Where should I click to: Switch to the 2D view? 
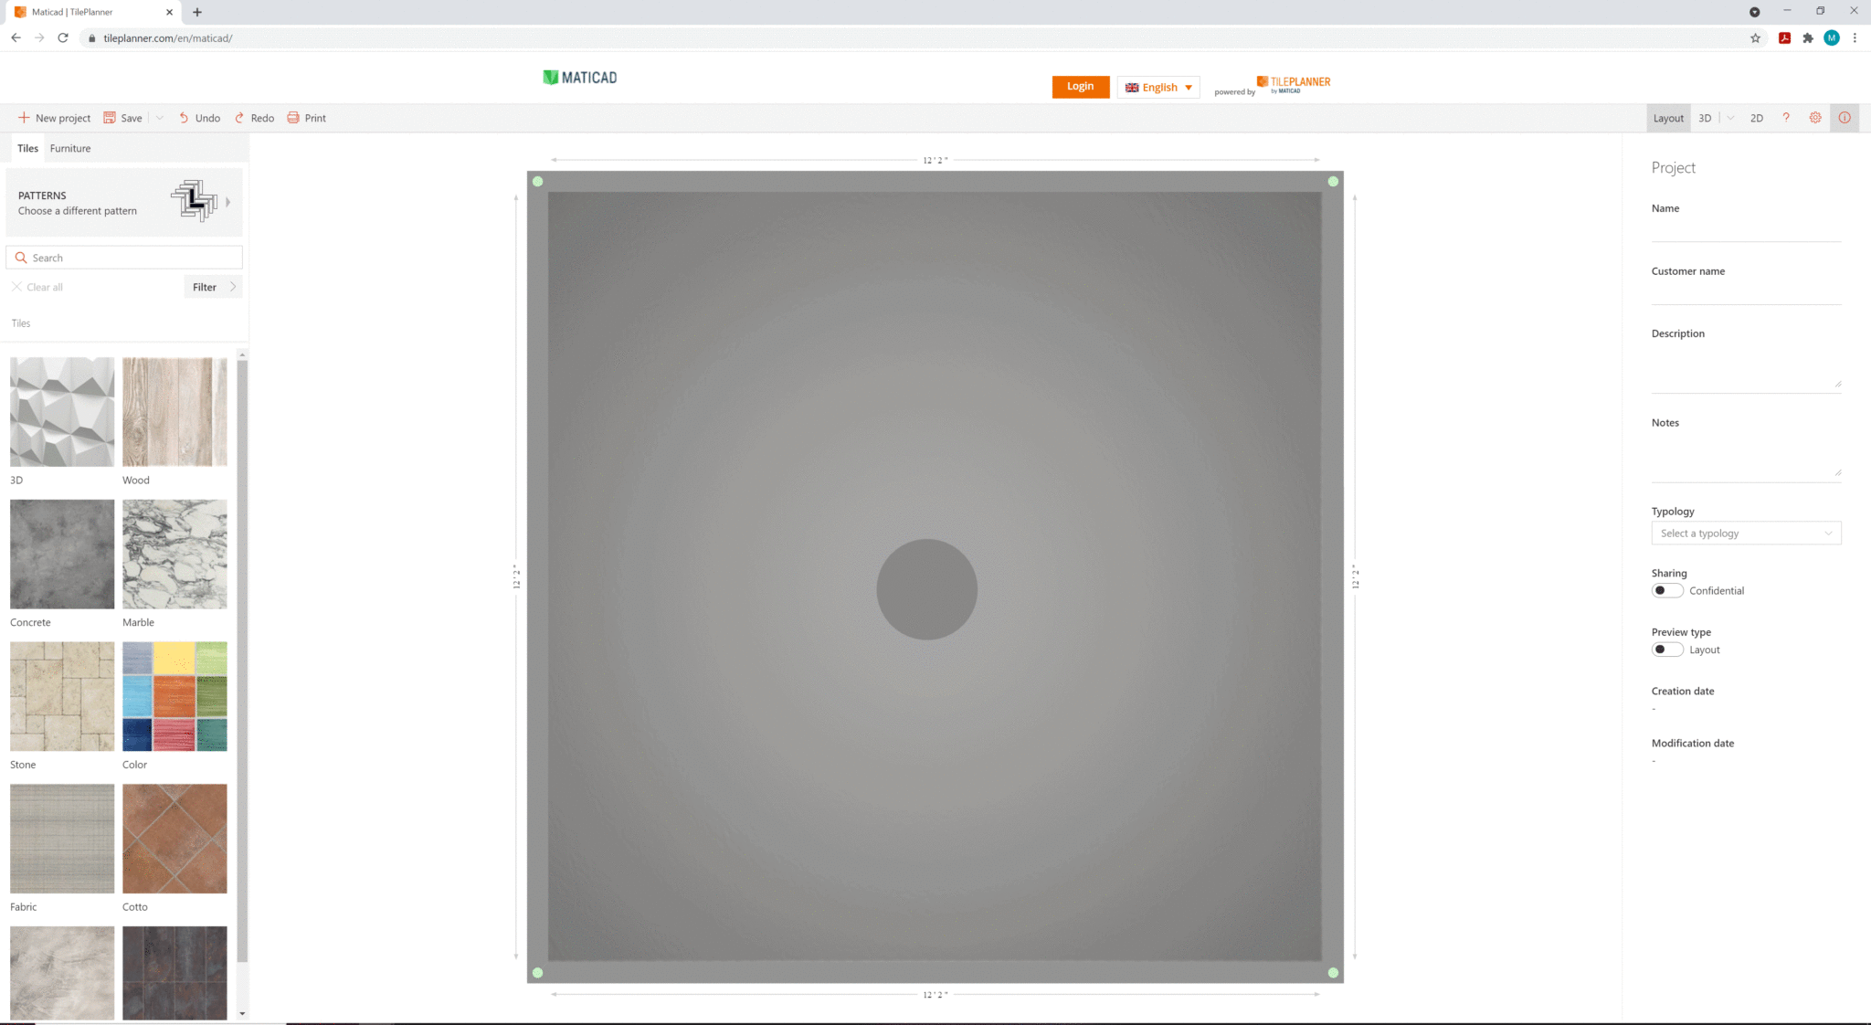click(x=1757, y=118)
